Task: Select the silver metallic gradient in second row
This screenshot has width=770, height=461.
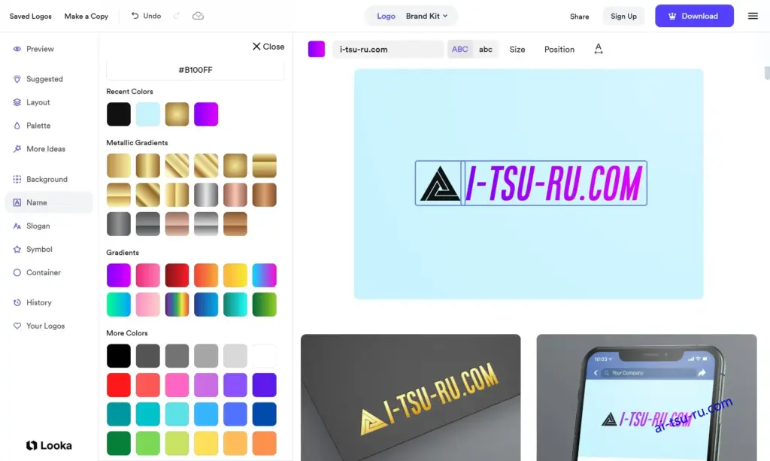Action: (206, 195)
